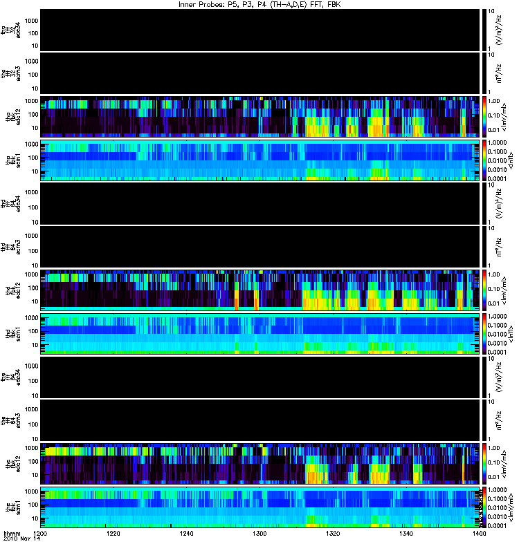Click the '0.10' color scale value for thd edc12
The image size is (519, 553).
tap(493, 289)
